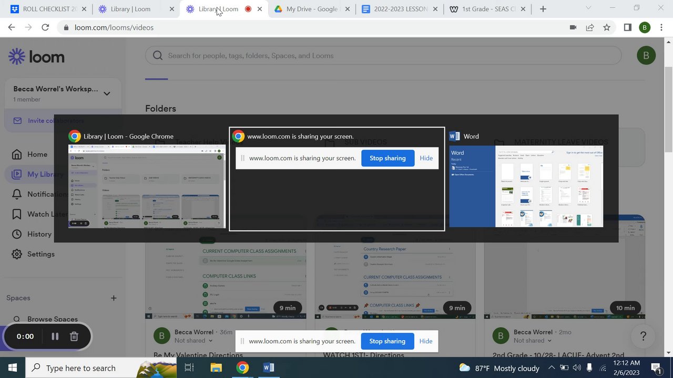Hide the bottom sharing notification
Image resolution: width=673 pixels, height=378 pixels.
pos(426,341)
